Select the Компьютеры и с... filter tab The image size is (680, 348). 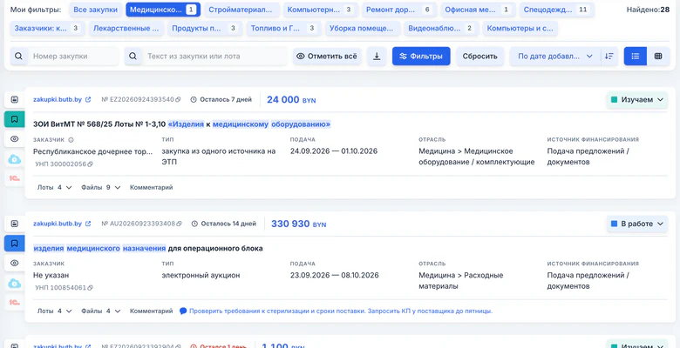click(520, 28)
